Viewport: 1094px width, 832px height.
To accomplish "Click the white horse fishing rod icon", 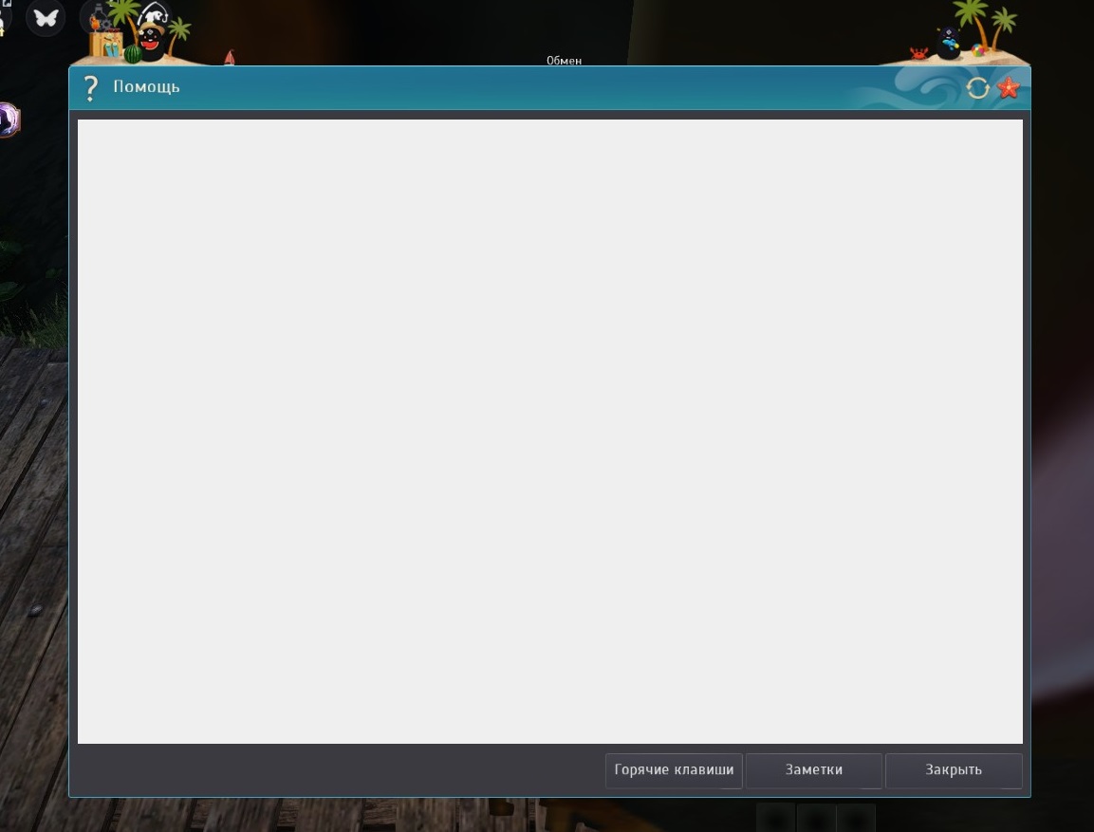I will [155, 15].
